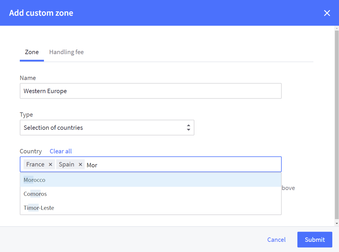This screenshot has width=339, height=252.
Task: Open the Selection of countries type dropdown
Action: point(107,127)
